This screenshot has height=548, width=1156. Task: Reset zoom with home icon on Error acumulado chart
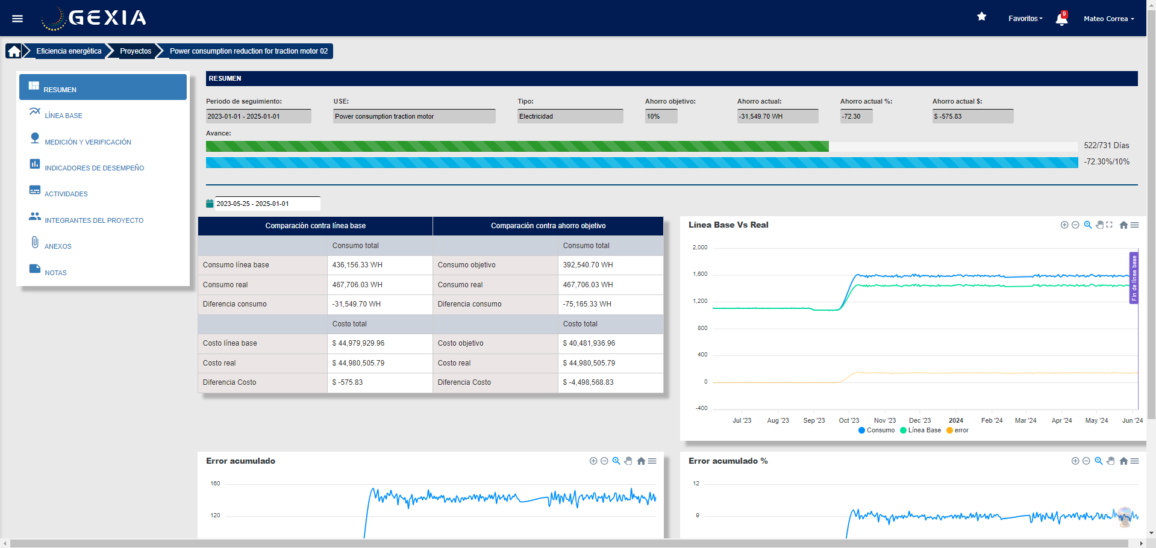[x=641, y=461]
